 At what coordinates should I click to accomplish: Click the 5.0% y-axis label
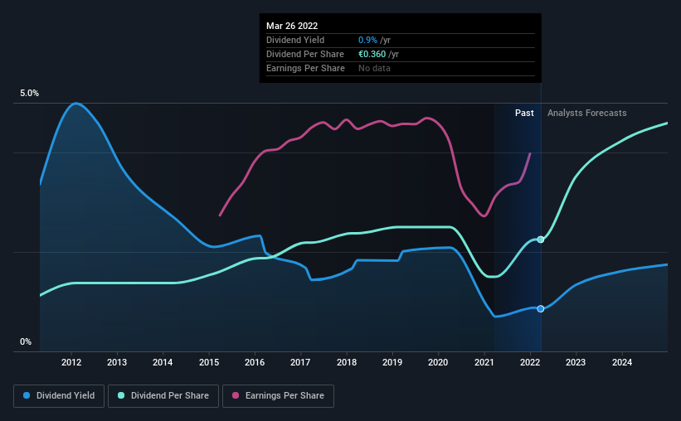tap(29, 94)
